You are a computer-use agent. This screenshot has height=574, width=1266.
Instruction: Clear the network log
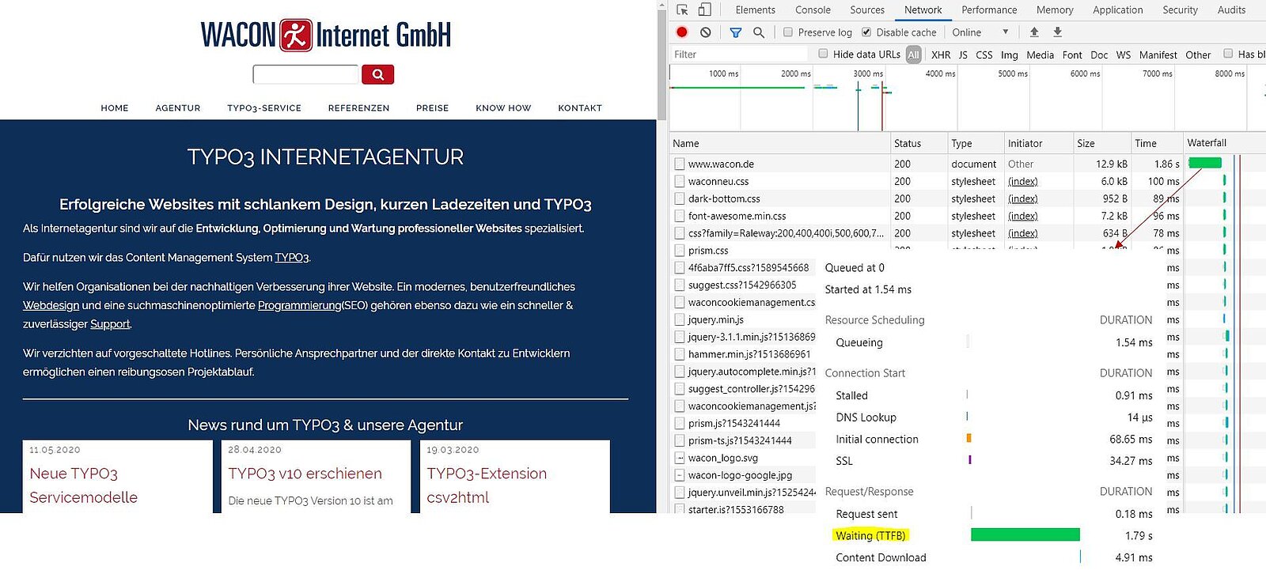tap(705, 32)
